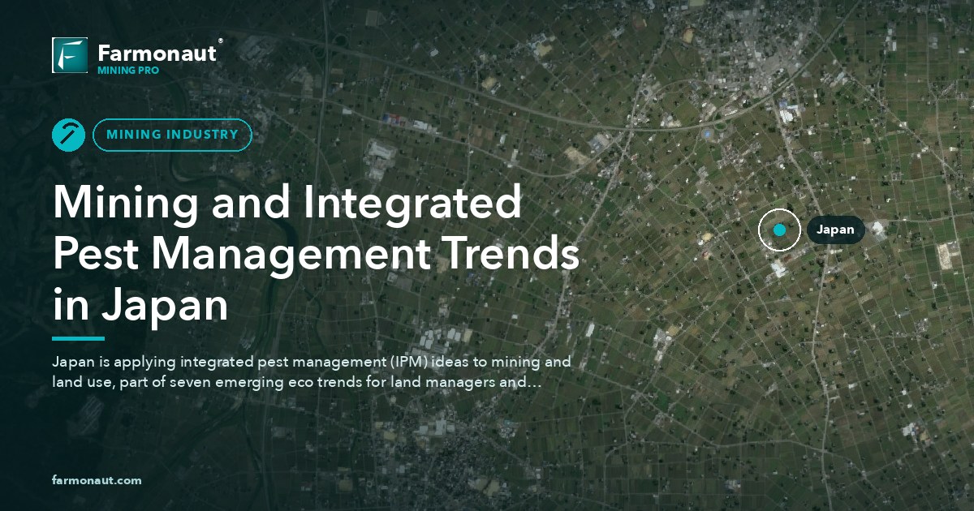974x511 pixels.
Task: Click the 'MINING PRO' subtitle text
Action: (x=127, y=71)
